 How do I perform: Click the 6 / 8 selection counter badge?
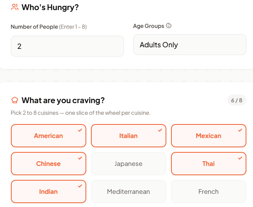coord(236,100)
